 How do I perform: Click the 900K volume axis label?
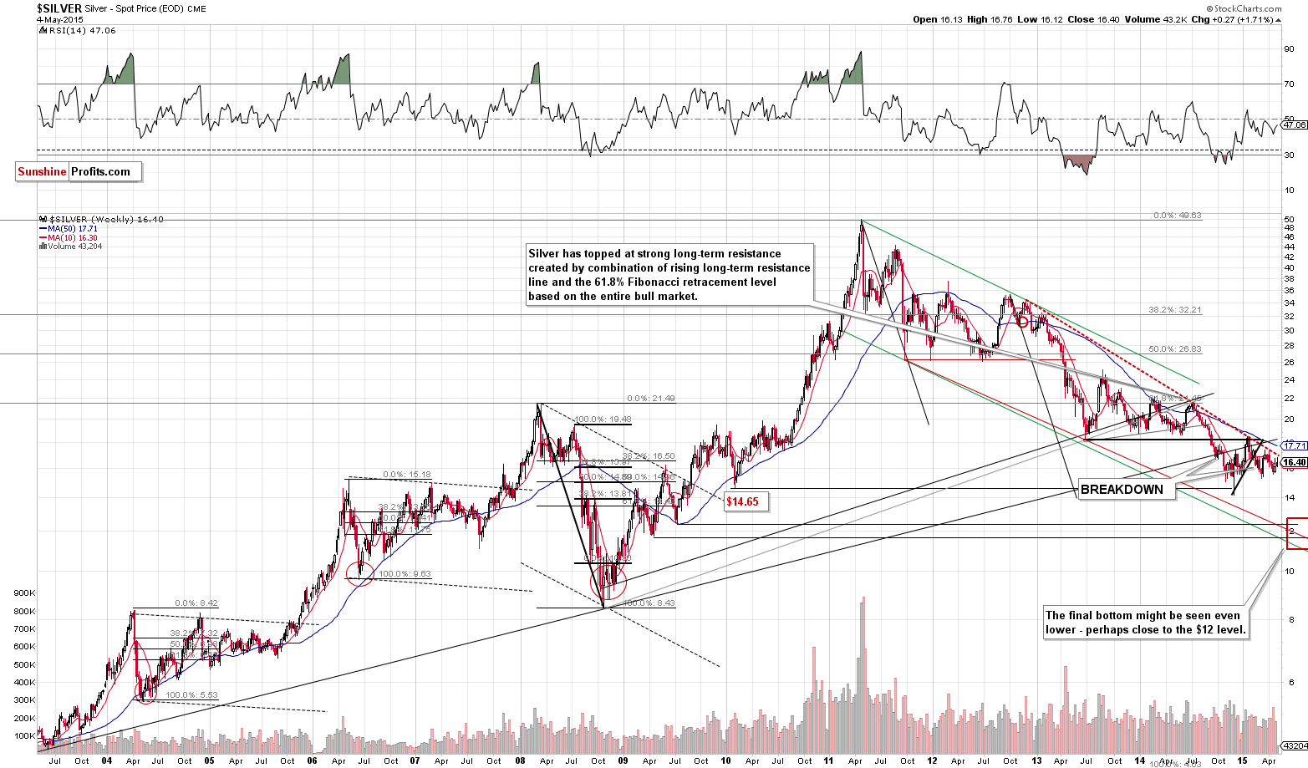[x=23, y=593]
